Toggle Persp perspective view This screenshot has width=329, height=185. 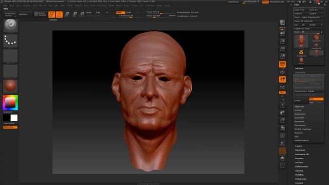(282, 64)
